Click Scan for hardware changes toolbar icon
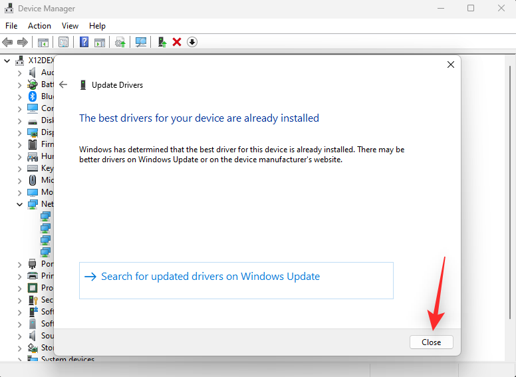The image size is (516, 377). pos(141,42)
